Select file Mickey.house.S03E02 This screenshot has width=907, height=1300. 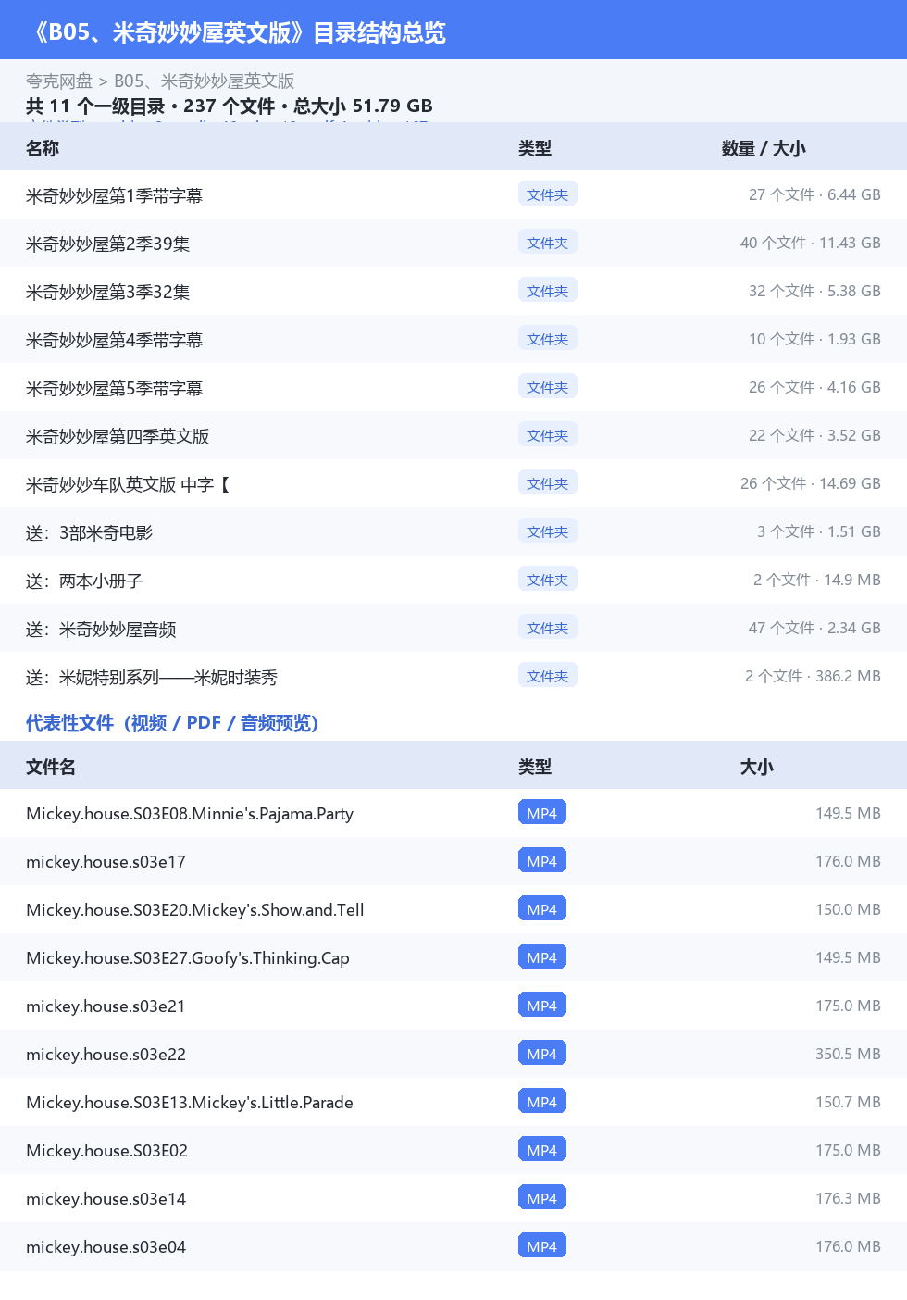tap(107, 1151)
